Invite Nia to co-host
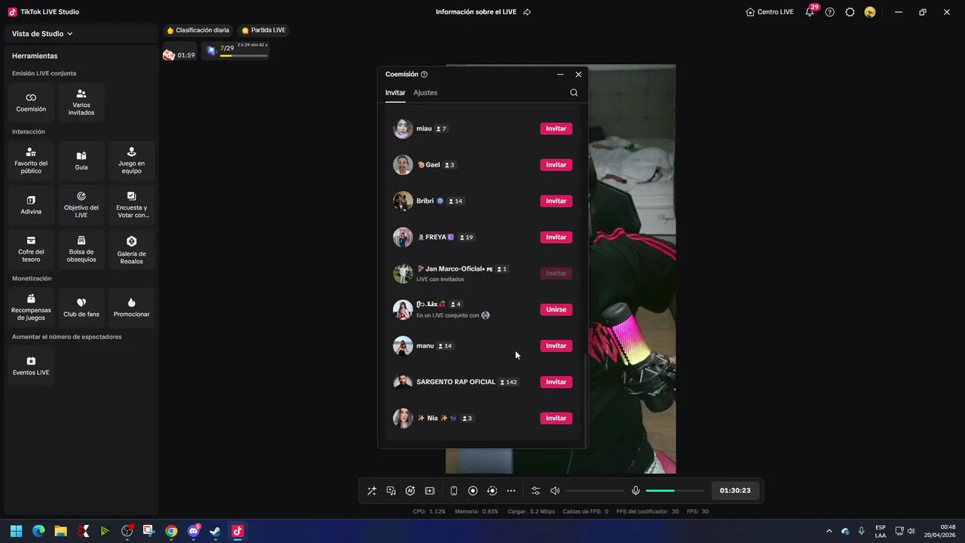The height and width of the screenshot is (543, 965). coord(556,419)
